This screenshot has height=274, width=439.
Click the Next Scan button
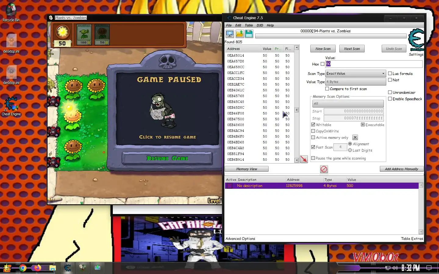coord(352,49)
